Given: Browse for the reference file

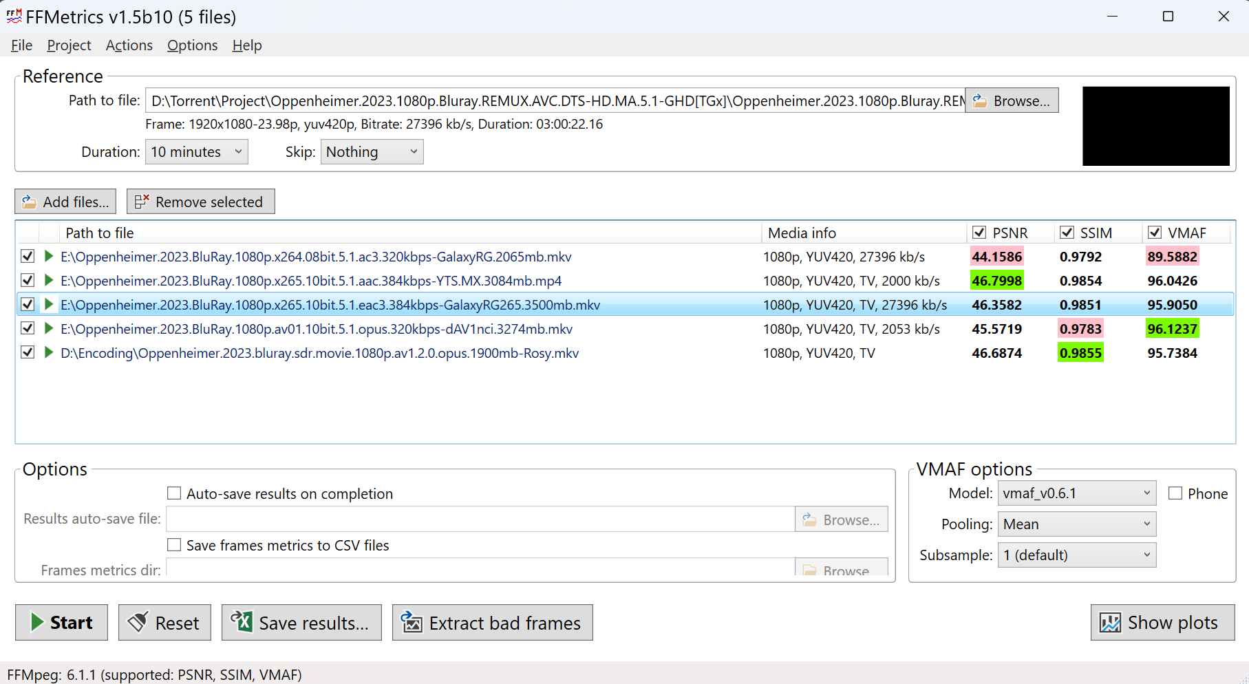Looking at the screenshot, I should click(1012, 100).
